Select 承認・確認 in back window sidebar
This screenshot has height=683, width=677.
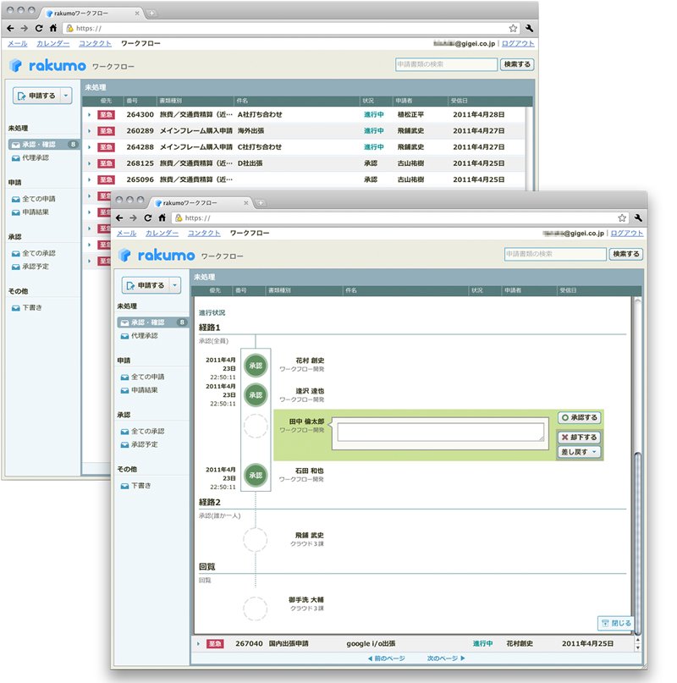tap(43, 144)
